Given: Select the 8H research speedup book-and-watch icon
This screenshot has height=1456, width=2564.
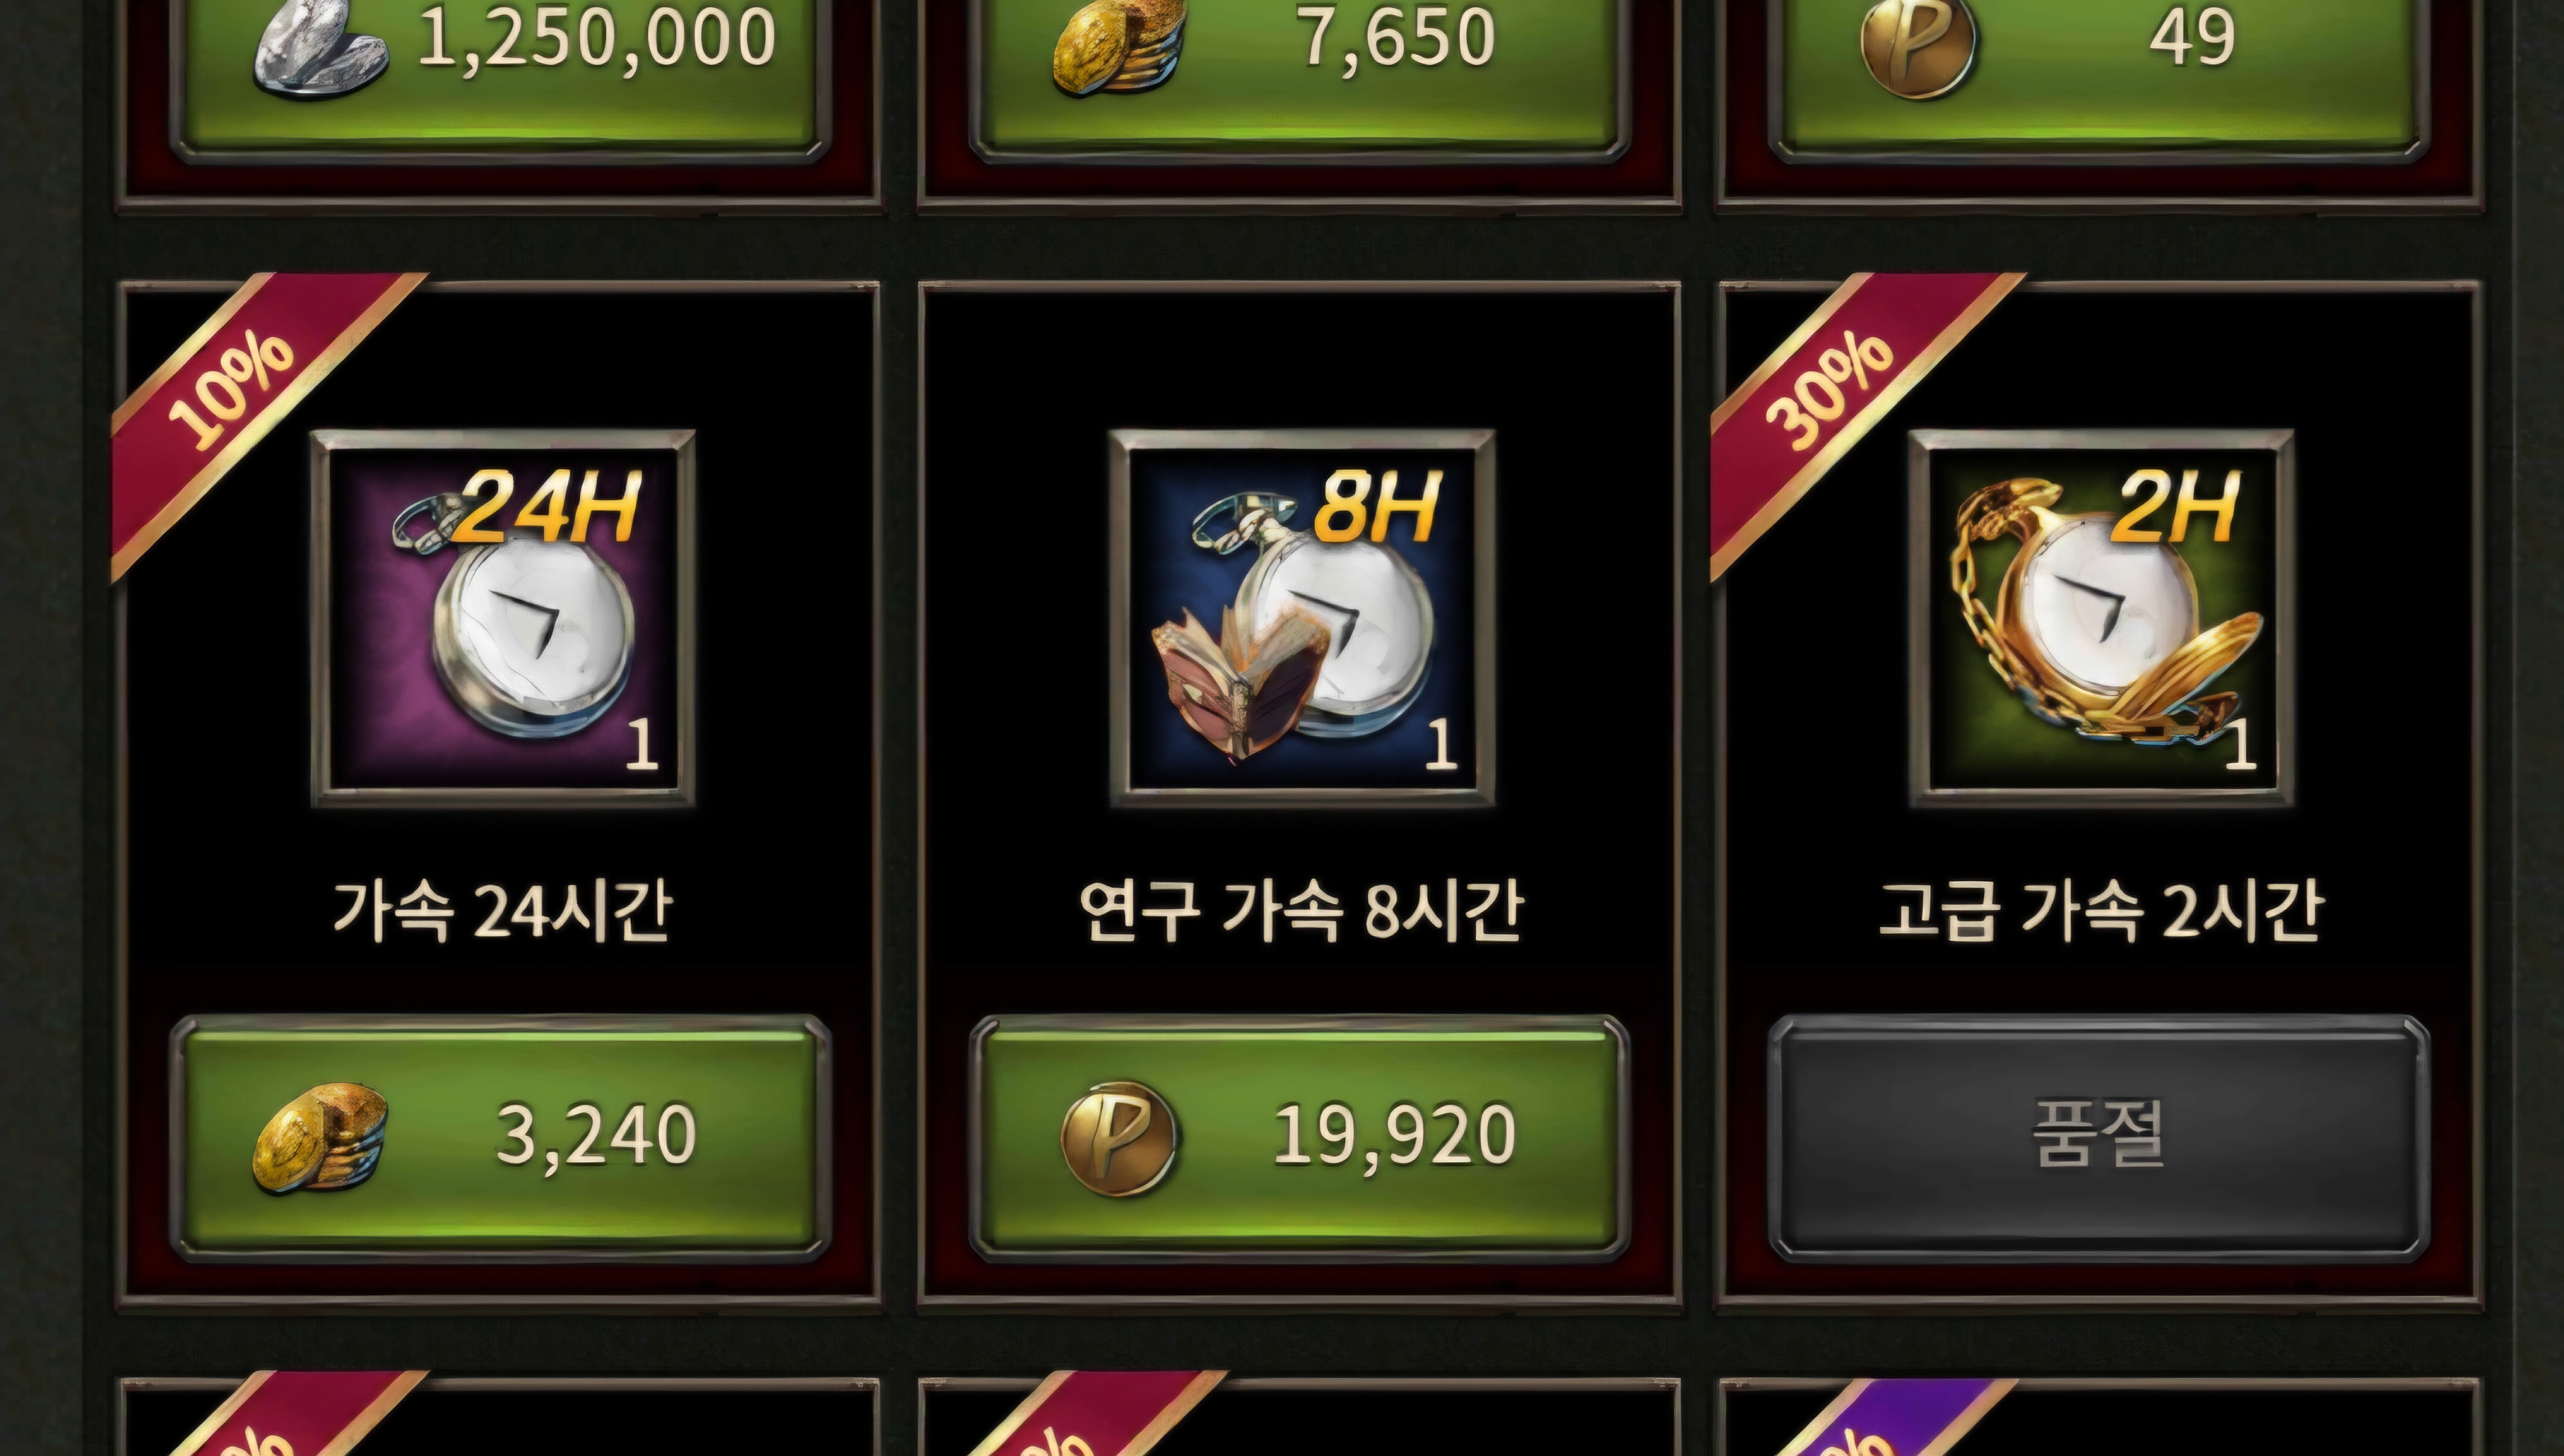Looking at the screenshot, I should (x=1301, y=618).
